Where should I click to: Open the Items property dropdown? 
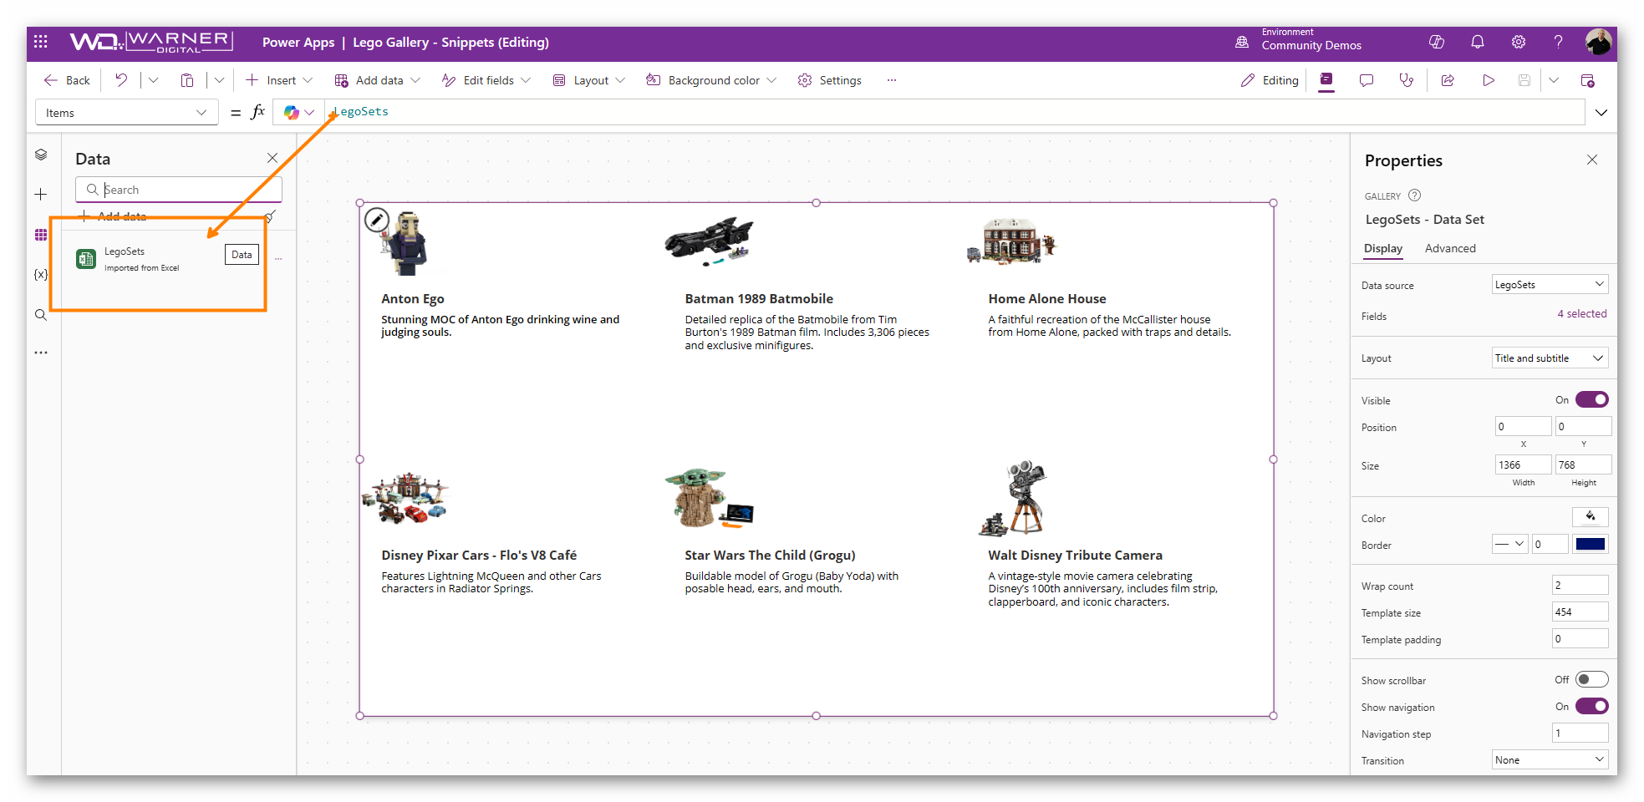126,112
